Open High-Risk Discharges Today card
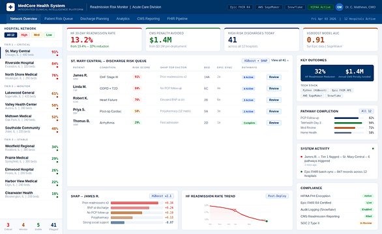Screen dimensions: 382x234 pos(261,40)
